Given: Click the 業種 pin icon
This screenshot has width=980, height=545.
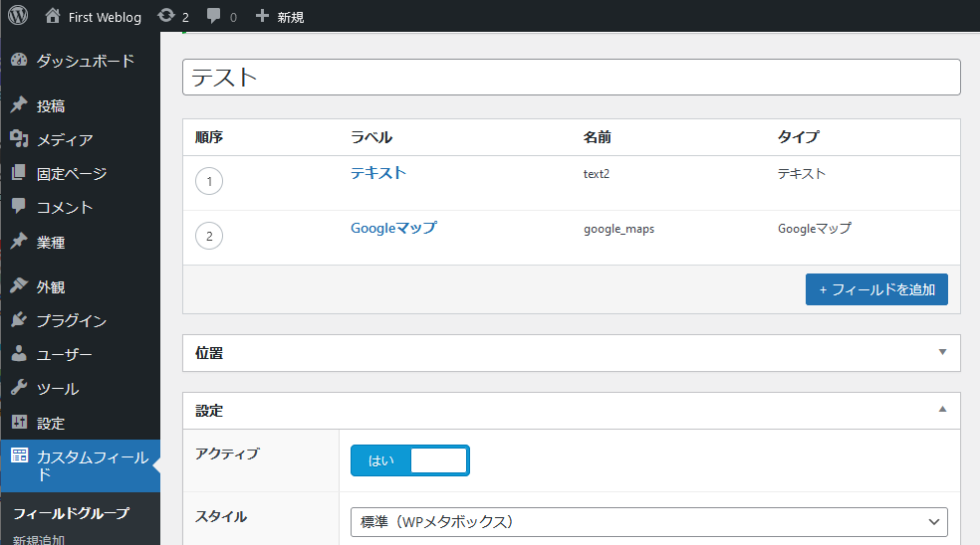Looking at the screenshot, I should click(19, 241).
